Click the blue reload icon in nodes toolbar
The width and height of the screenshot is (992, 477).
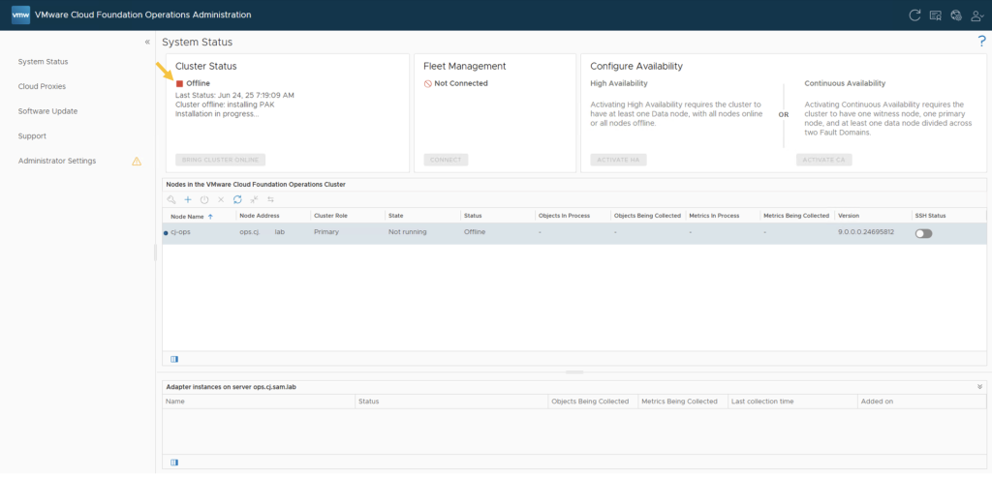237,199
